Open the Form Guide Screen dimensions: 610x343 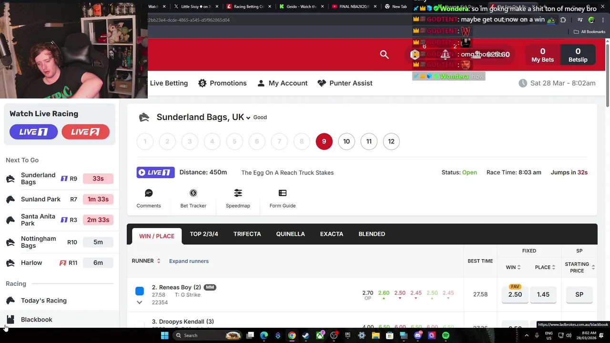tap(283, 199)
